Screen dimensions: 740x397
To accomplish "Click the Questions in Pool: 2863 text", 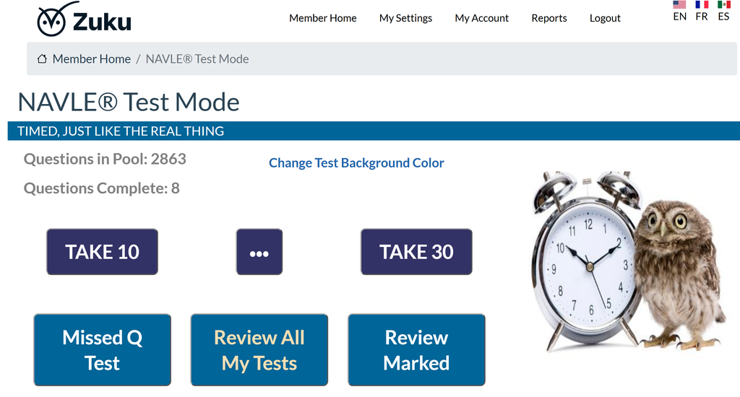I will (105, 159).
